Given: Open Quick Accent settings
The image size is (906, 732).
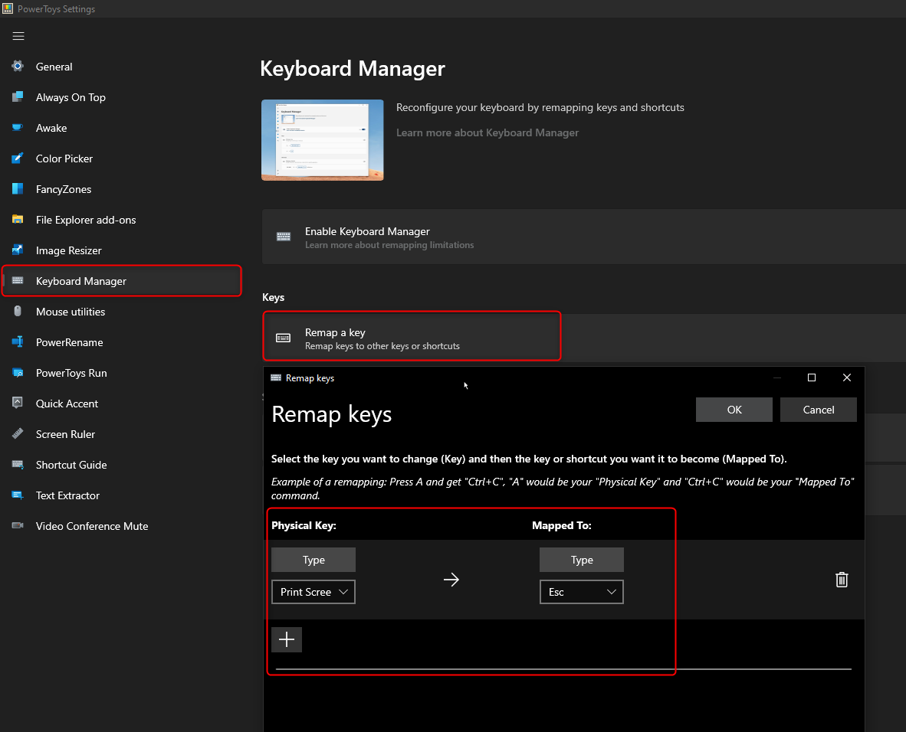Looking at the screenshot, I should 68,404.
